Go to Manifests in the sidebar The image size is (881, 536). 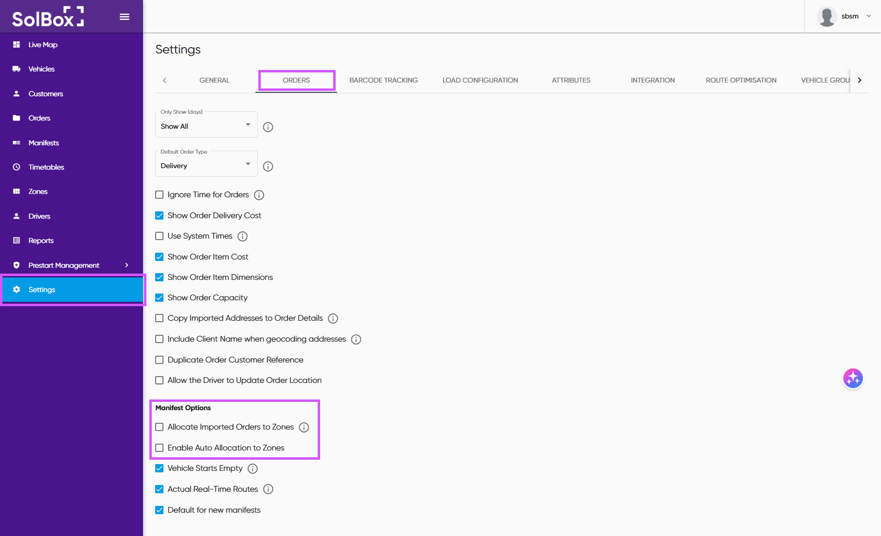click(x=43, y=143)
